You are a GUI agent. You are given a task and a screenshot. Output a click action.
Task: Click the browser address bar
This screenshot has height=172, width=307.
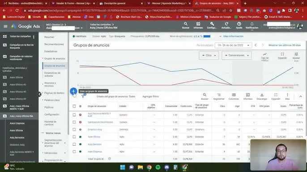pyautogui.click(x=121, y=10)
